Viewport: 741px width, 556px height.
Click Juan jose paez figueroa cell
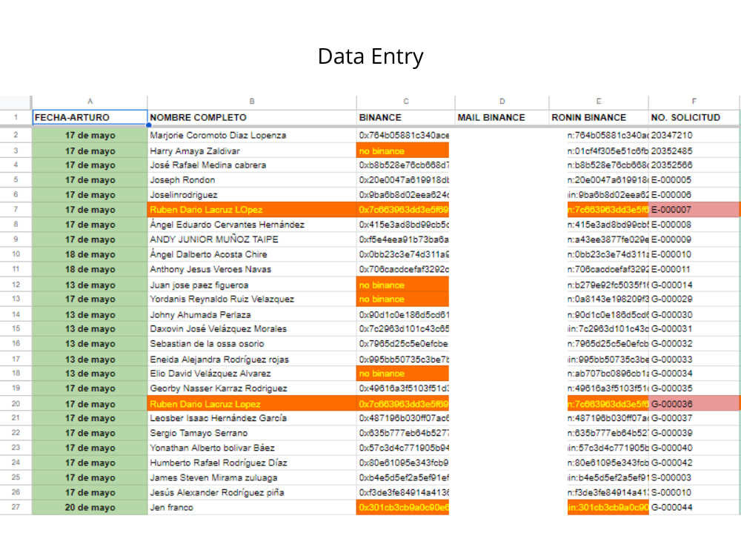point(252,285)
